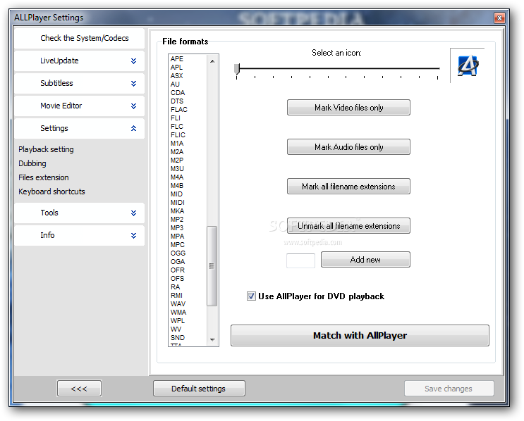Select MID in the file formats list
Viewport: 524px width, 421px height.
[176, 194]
